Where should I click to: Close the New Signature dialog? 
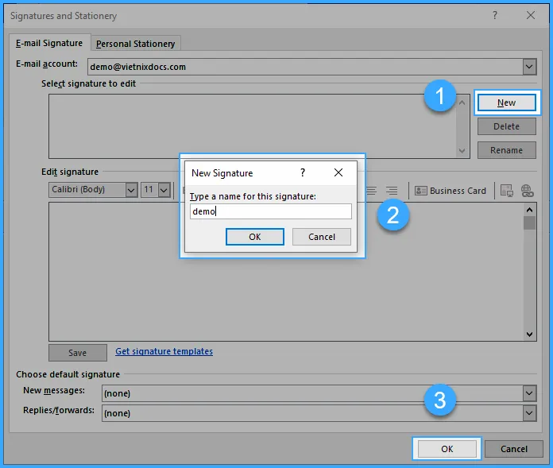click(x=338, y=172)
